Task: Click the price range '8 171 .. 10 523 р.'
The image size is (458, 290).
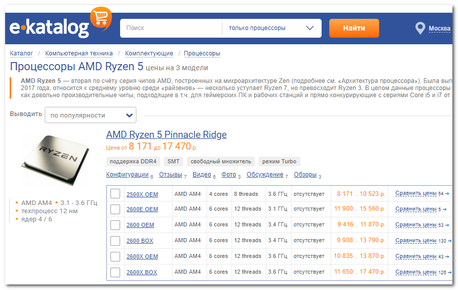Action: pos(361,194)
